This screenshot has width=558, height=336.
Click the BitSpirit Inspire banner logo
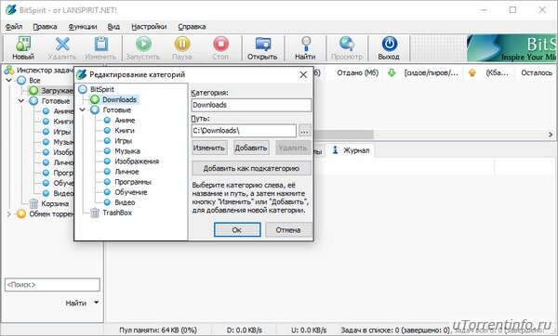[x=511, y=48]
